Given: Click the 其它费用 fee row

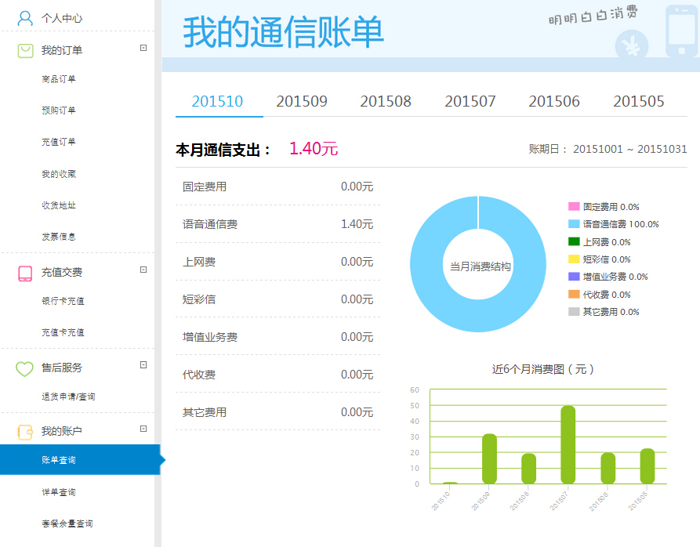Looking at the screenshot, I should coord(277,411).
